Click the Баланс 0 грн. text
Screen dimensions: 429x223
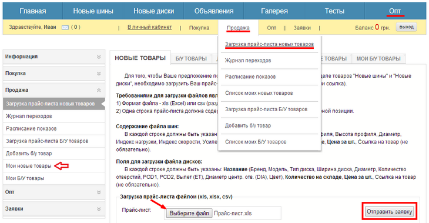tap(373, 28)
